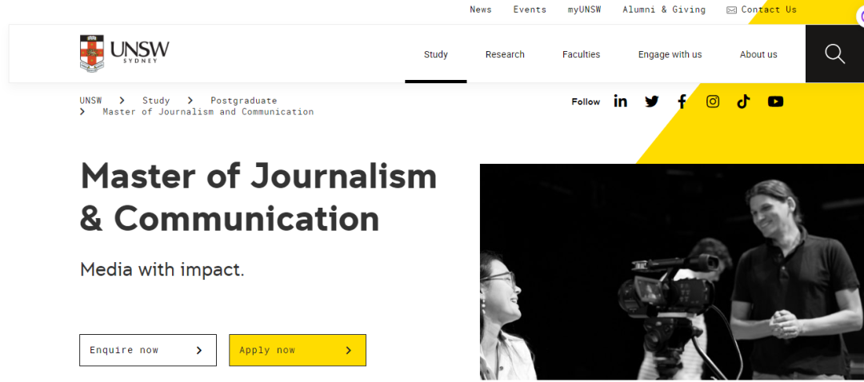
Task: Go to Postgraduate breadcrumb link
Action: (x=243, y=101)
